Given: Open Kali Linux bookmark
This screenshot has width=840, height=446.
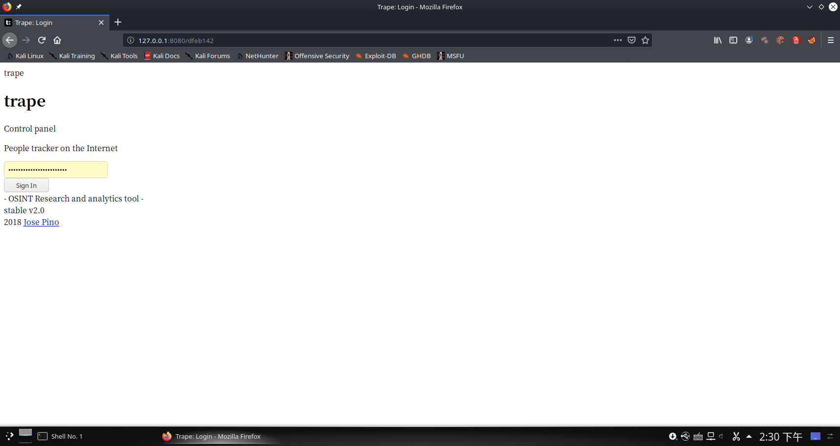Looking at the screenshot, I should point(25,56).
